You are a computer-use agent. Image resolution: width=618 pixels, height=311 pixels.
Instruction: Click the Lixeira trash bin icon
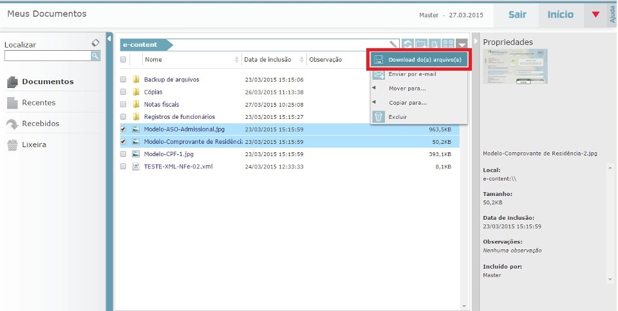12,145
